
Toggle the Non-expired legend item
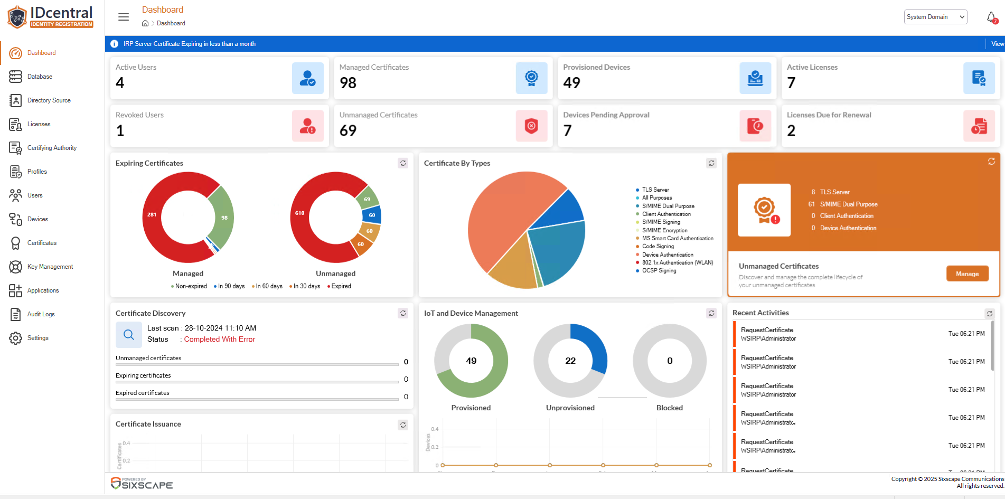[x=189, y=286]
